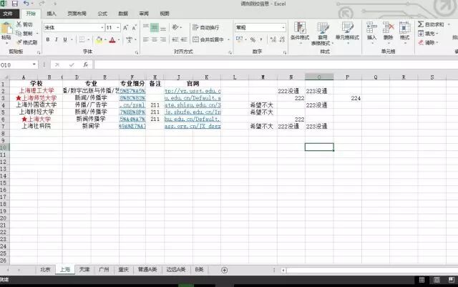
Task: Open the Format (格式) cells menu
Action: coord(405,31)
